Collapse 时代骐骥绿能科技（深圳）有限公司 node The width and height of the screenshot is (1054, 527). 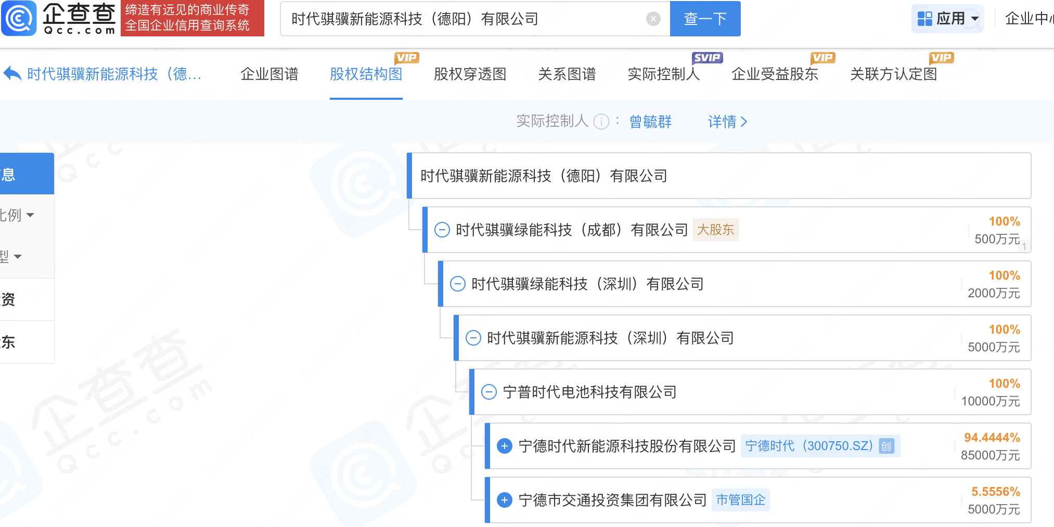(457, 284)
